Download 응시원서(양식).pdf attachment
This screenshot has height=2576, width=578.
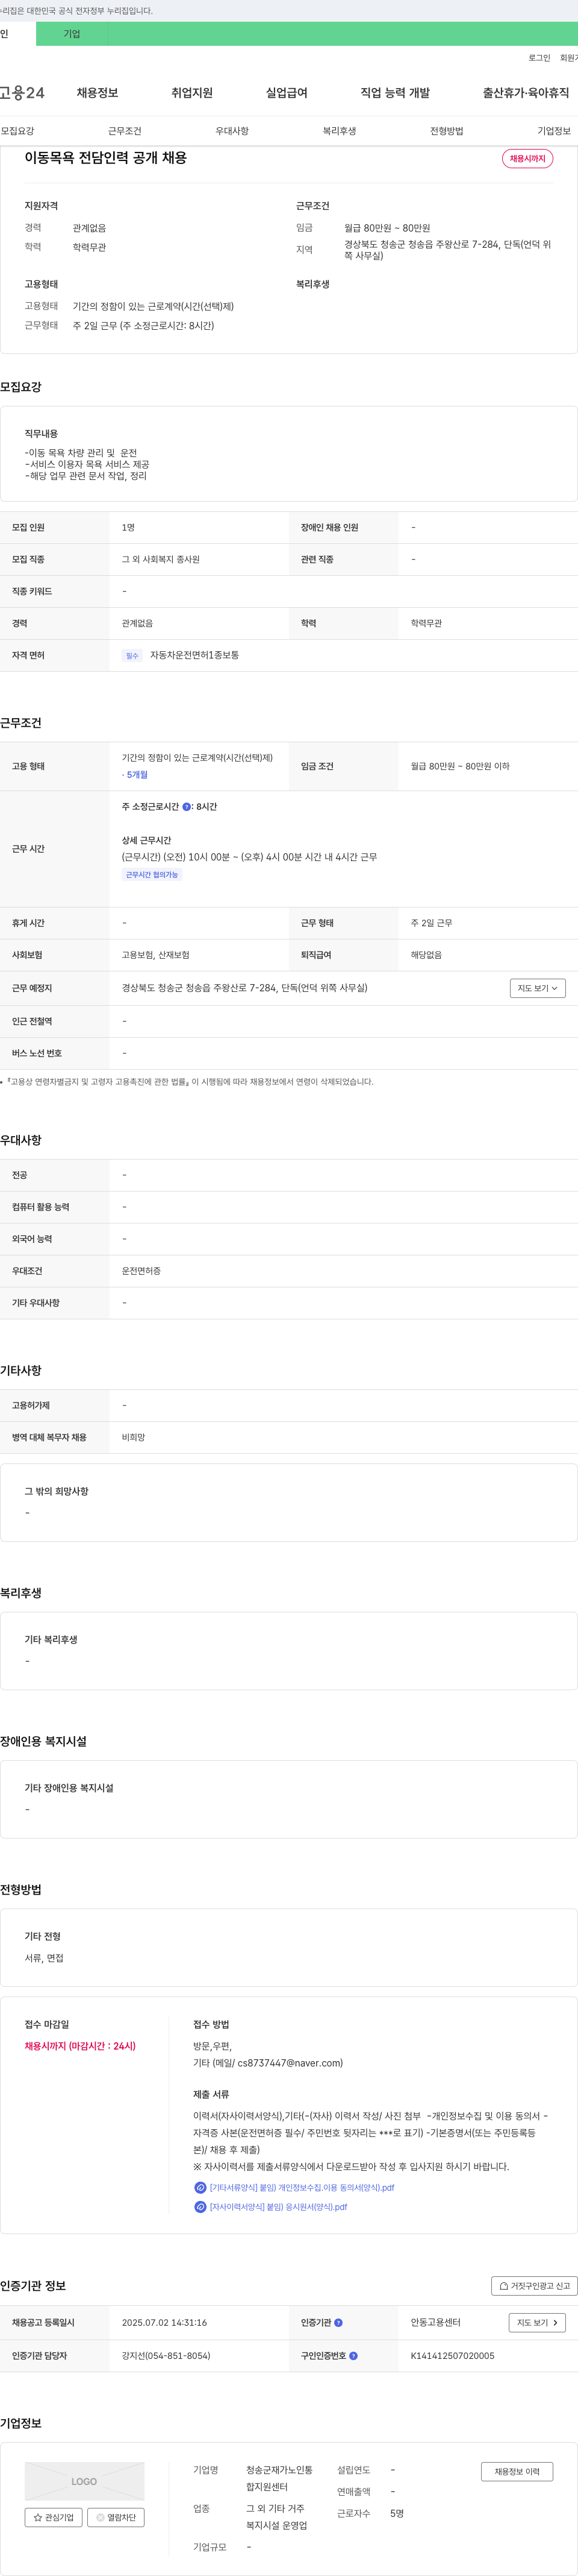pos(279,2206)
